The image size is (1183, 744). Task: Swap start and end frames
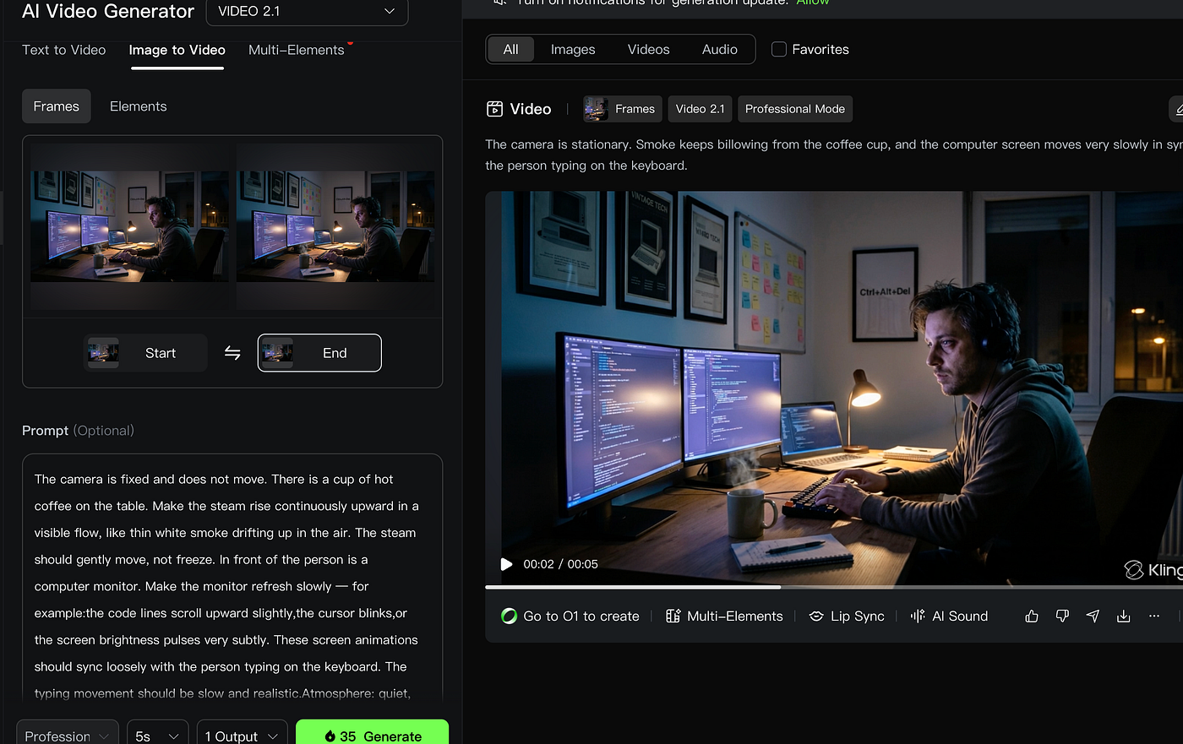(232, 353)
